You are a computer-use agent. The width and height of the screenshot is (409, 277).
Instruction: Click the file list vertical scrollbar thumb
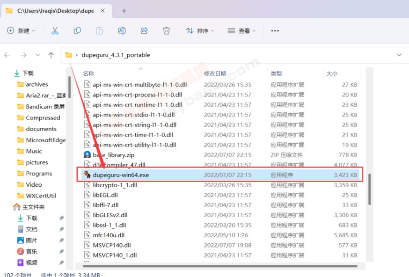coord(369,190)
